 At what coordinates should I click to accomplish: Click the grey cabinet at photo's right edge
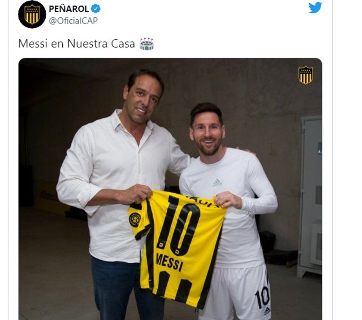[309, 196]
